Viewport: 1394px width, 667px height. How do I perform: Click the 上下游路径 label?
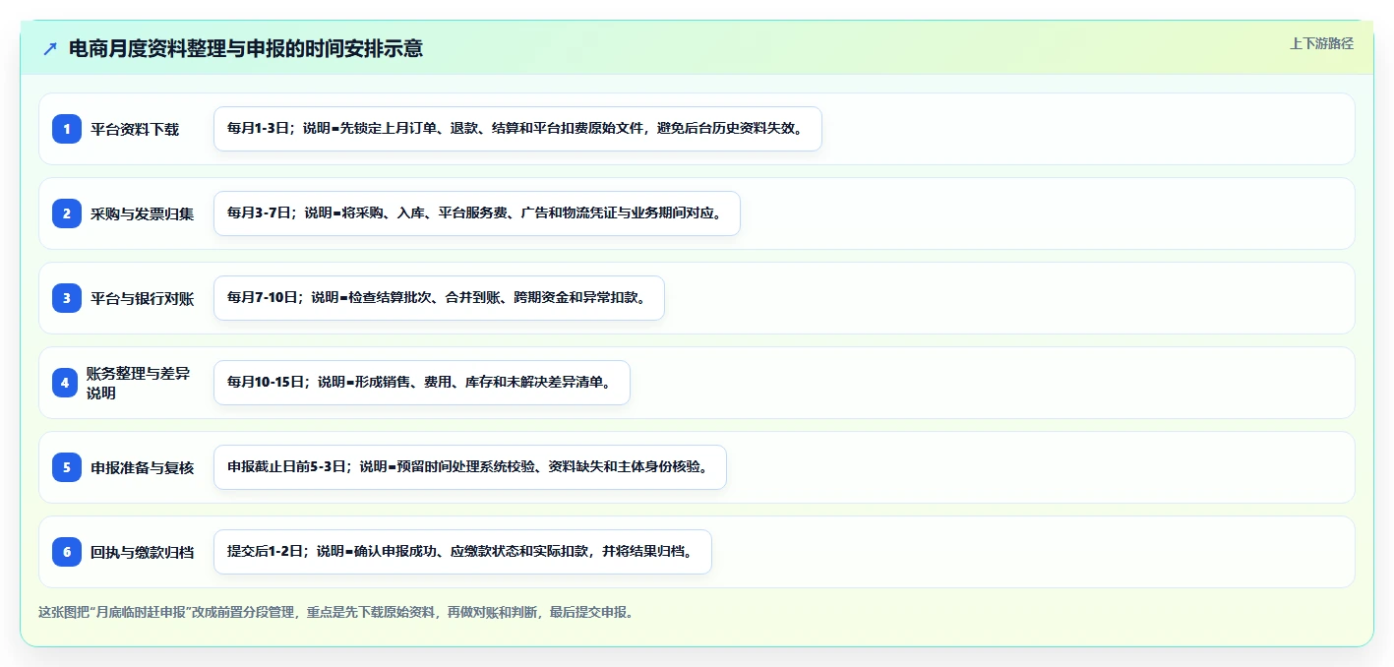1322,43
